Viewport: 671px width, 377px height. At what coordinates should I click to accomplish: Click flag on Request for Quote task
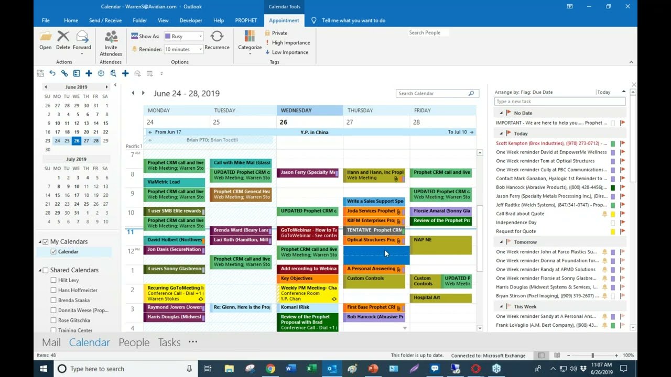(x=622, y=231)
